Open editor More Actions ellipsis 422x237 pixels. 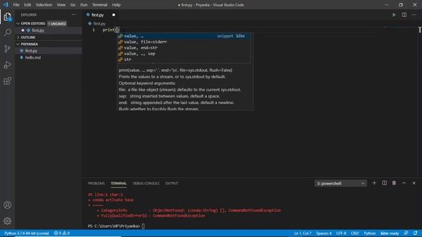[414, 14]
